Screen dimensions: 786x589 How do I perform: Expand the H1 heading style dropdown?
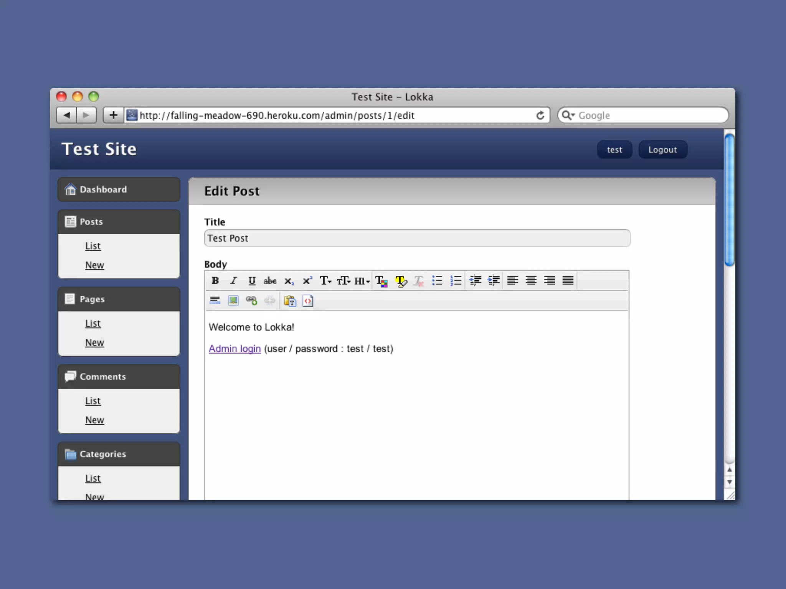(362, 281)
